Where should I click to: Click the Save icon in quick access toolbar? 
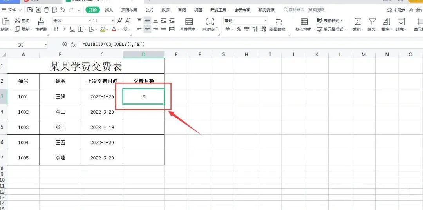[x=30, y=10]
